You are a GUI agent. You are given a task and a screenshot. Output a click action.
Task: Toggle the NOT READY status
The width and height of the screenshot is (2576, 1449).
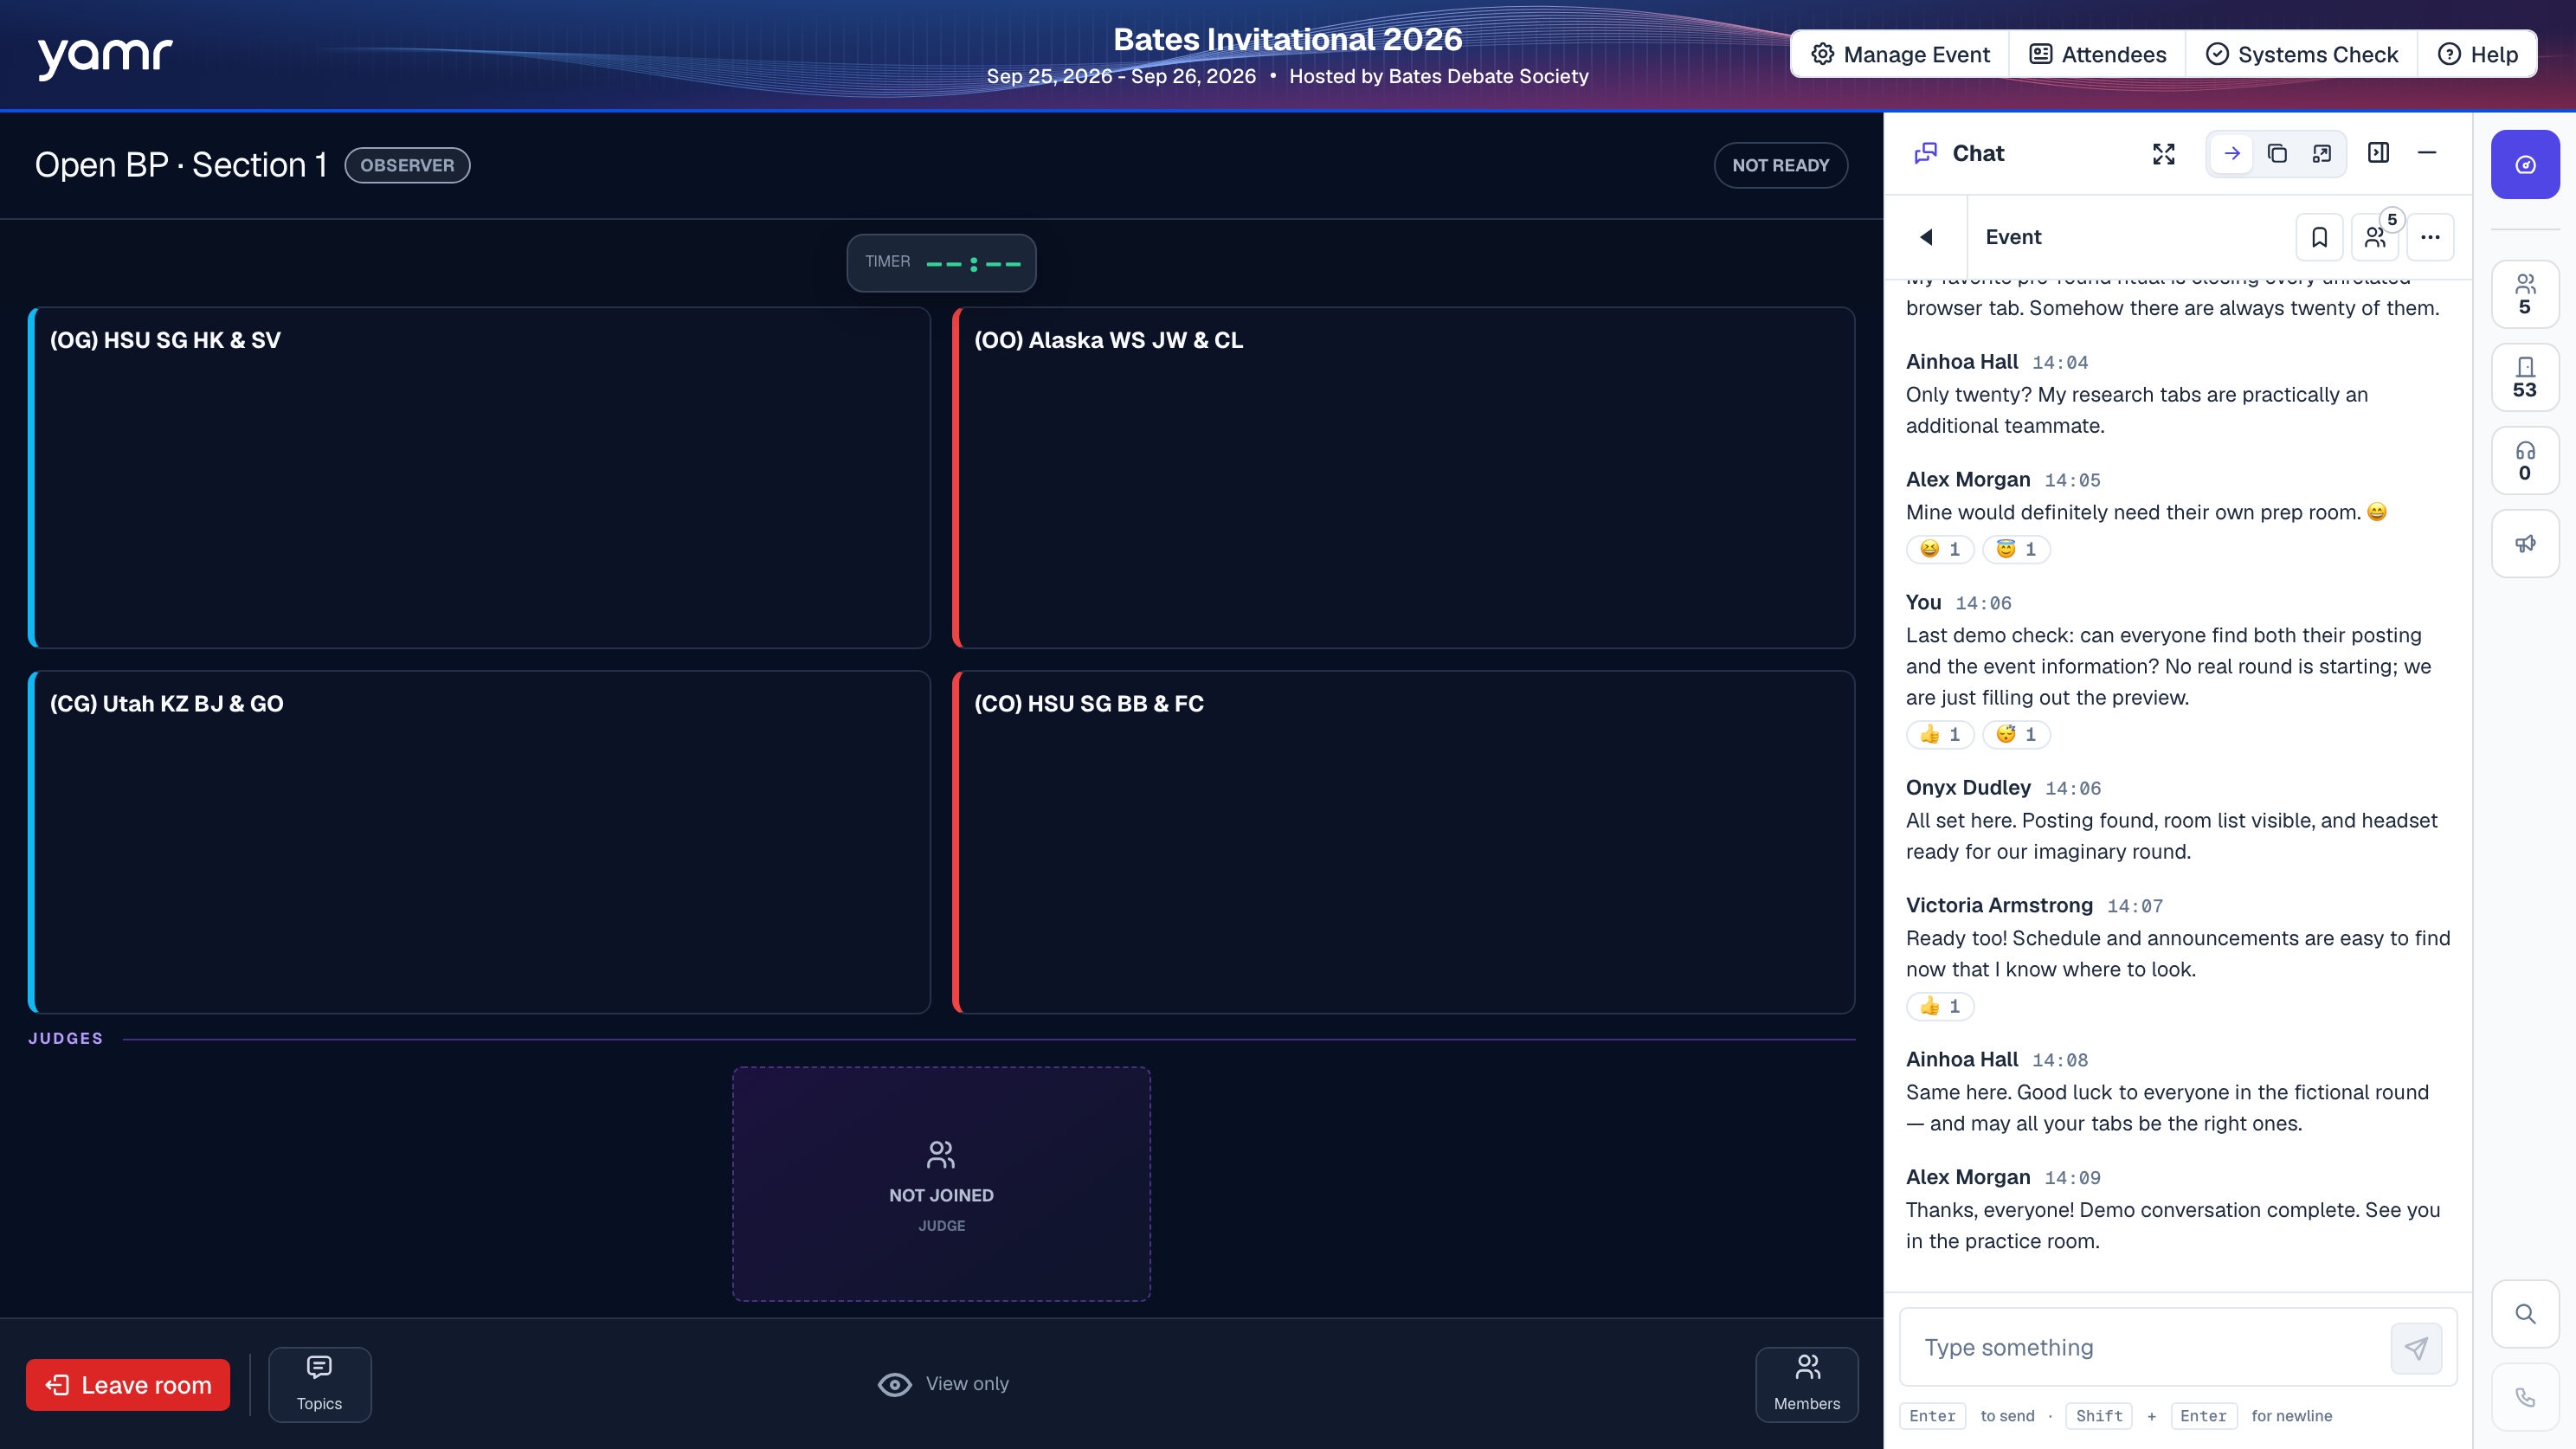1780,165
